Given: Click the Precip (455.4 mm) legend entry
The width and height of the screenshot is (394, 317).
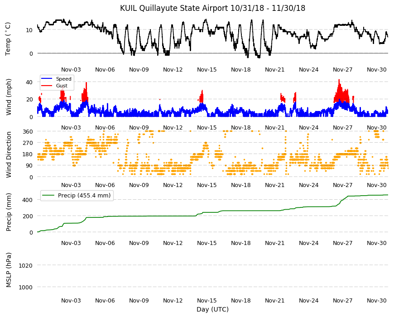Looking at the screenshot, I should click(77, 196).
